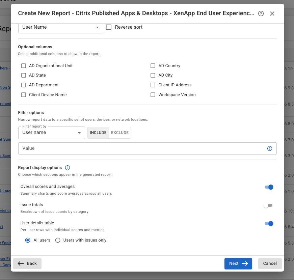294x280 pixels.
Task: Open Report display options help icon
Action: coord(68,168)
